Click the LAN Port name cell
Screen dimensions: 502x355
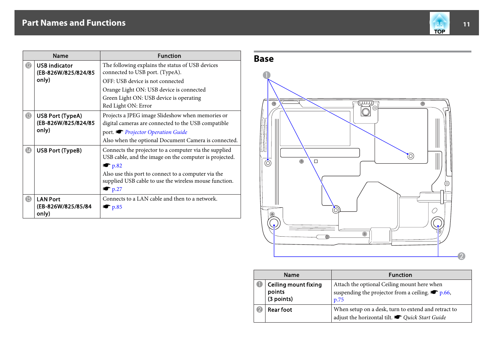click(67, 206)
